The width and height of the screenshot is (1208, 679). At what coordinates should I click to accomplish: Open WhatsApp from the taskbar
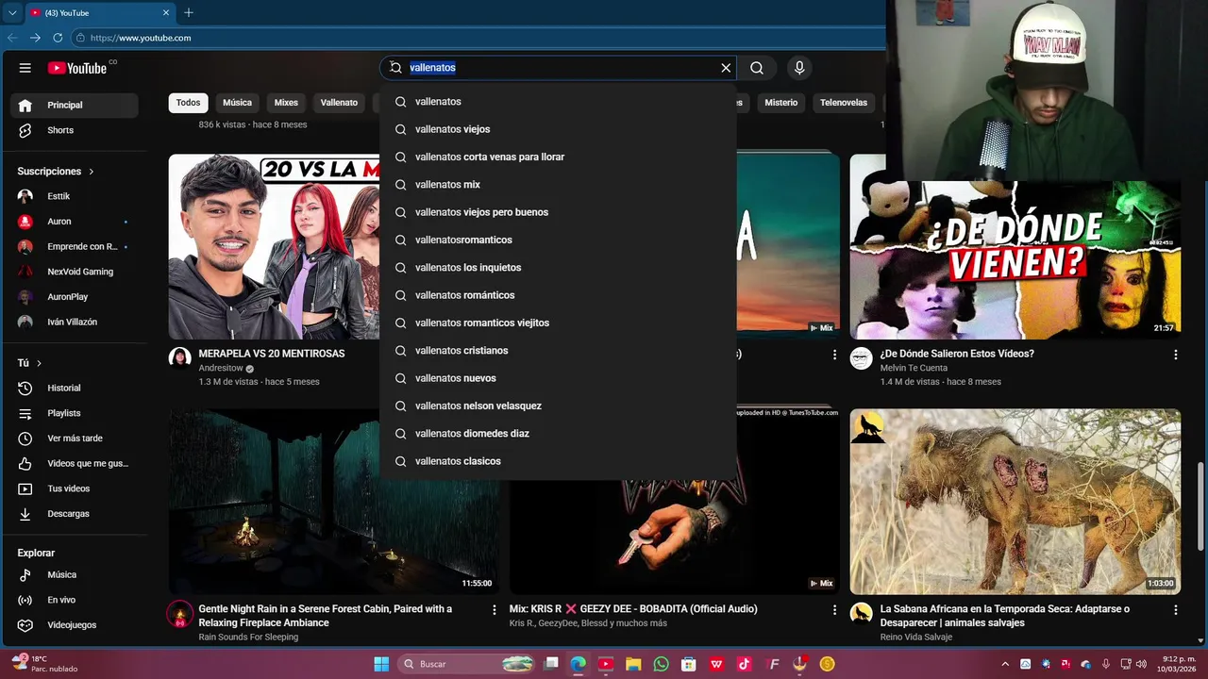tap(661, 664)
